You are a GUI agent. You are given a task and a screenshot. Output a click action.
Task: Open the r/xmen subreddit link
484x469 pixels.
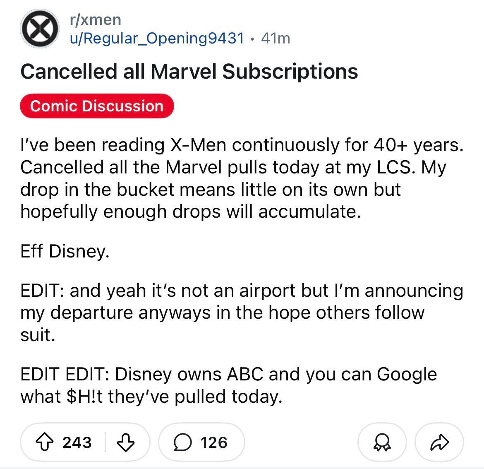[x=95, y=19]
